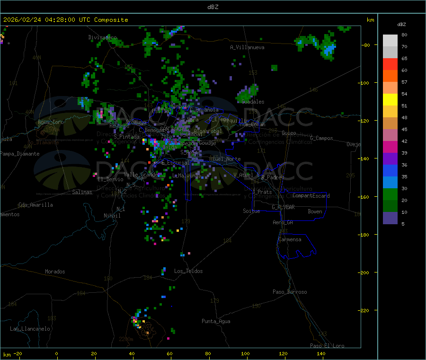Click the 'Lag.Llancanelo' label
The image size is (426, 360).
(30, 329)
